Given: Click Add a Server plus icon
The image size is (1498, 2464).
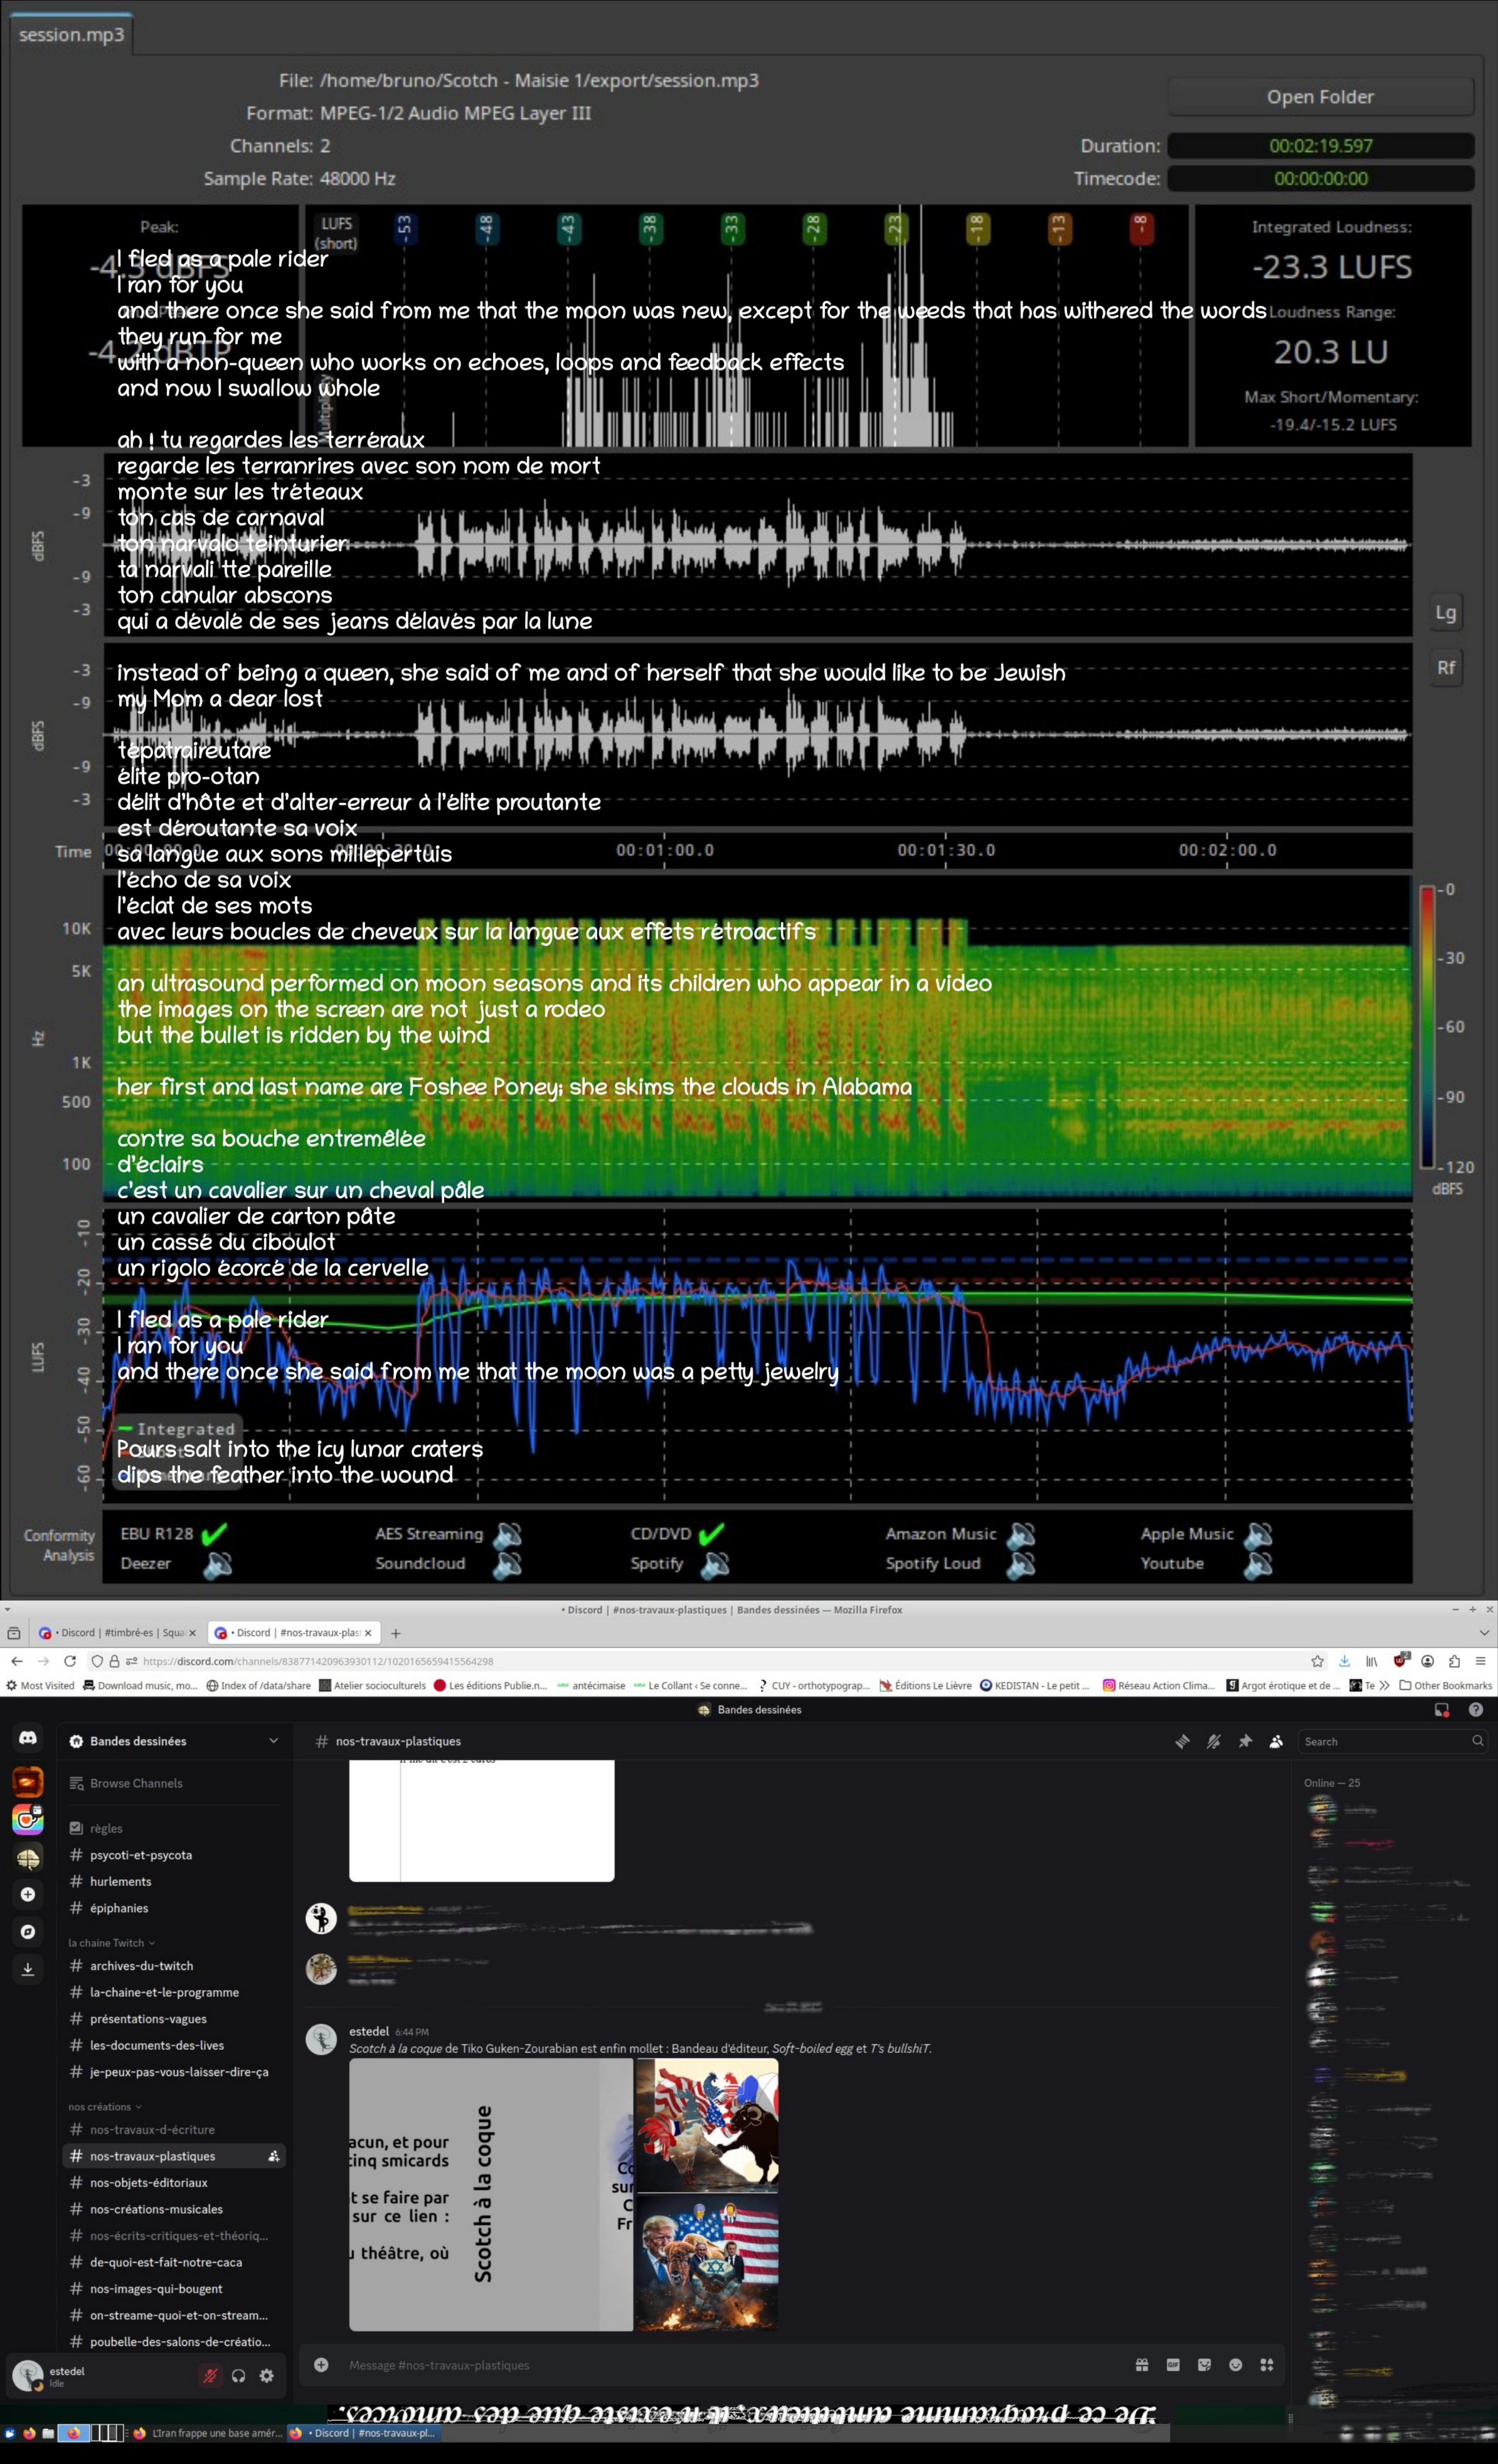Looking at the screenshot, I should pos(28,1894).
